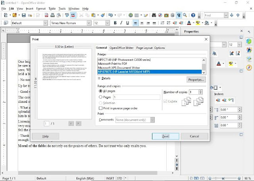
Task: Open Page Preview from the toolbar
Action: pyautogui.click(x=59, y=15)
